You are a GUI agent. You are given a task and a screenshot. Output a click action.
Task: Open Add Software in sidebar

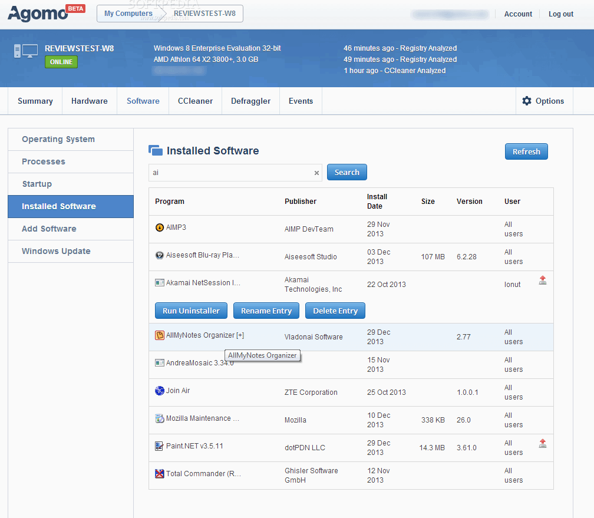click(x=71, y=229)
